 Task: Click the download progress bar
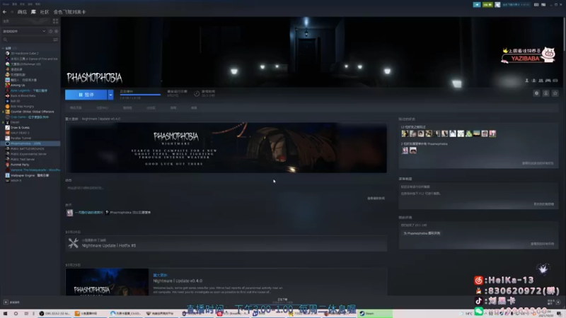coord(140,95)
